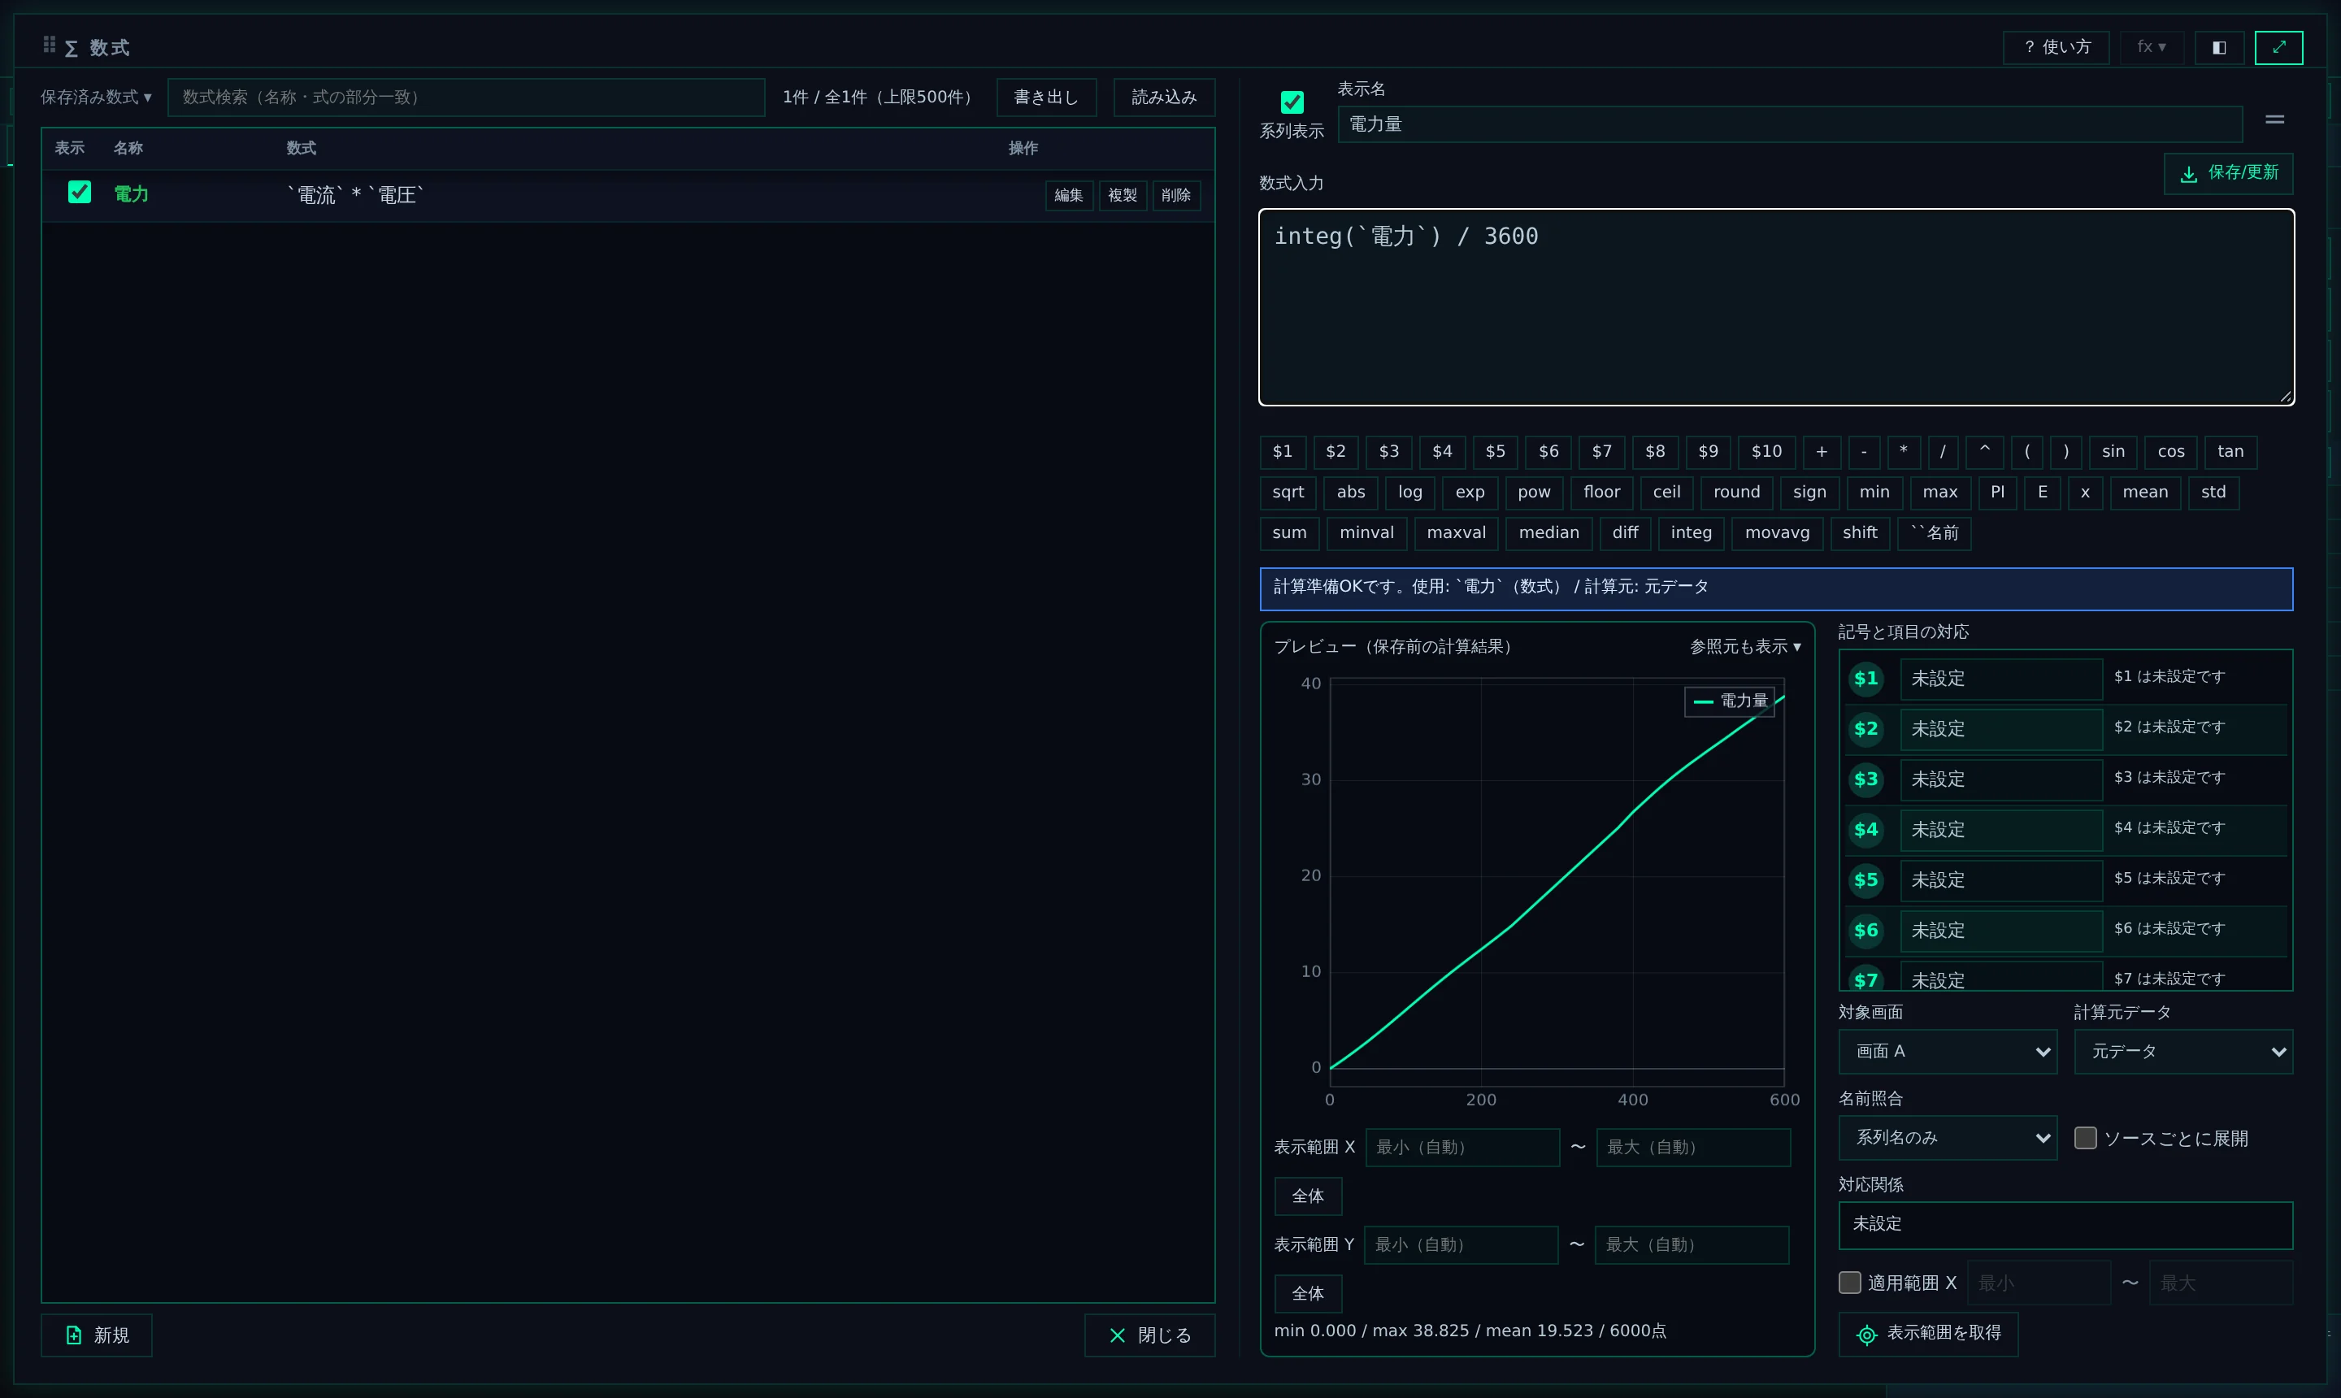Click 削除 for the 電力 formula
The width and height of the screenshot is (2341, 1398).
1175,195
